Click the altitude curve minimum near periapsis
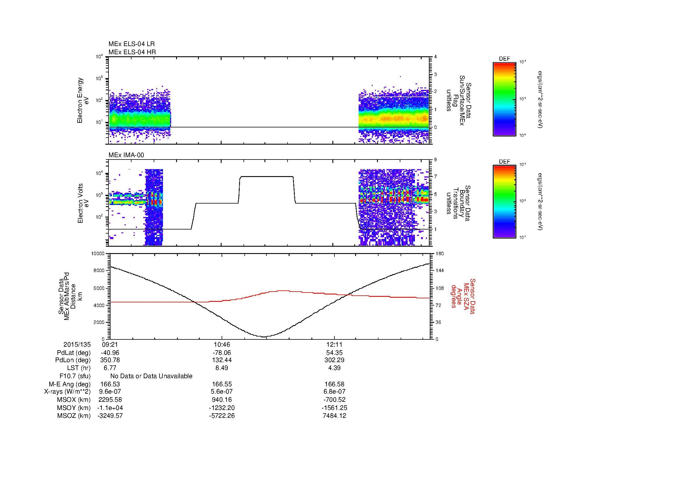Image resolution: width=682 pixels, height=482 pixels. click(x=265, y=336)
